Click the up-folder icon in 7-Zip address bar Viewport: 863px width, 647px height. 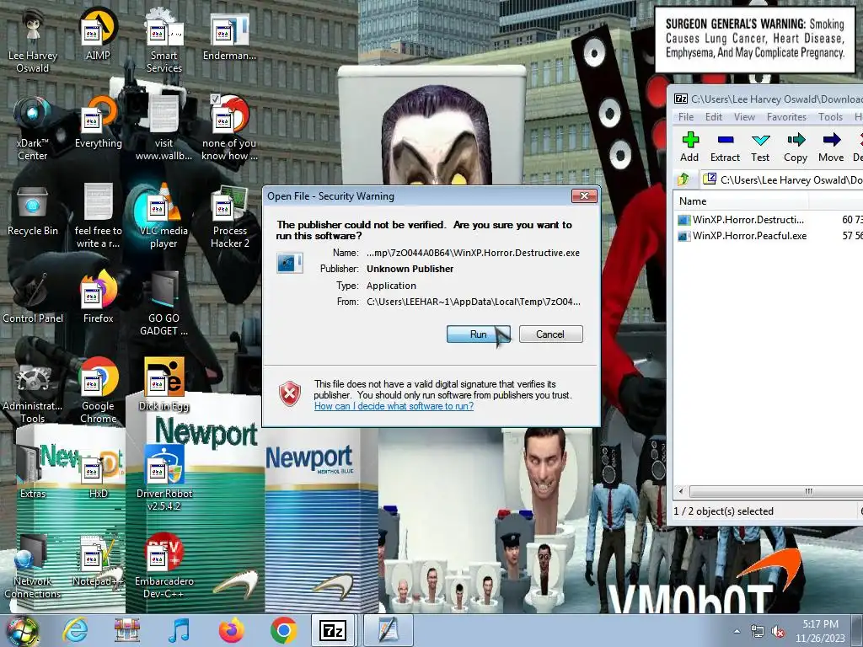683,179
